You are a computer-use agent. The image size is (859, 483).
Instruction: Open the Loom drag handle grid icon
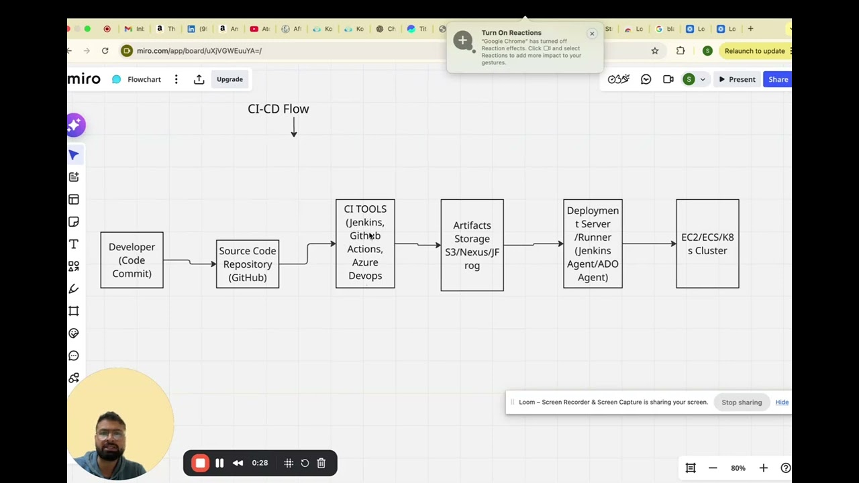[289, 463]
